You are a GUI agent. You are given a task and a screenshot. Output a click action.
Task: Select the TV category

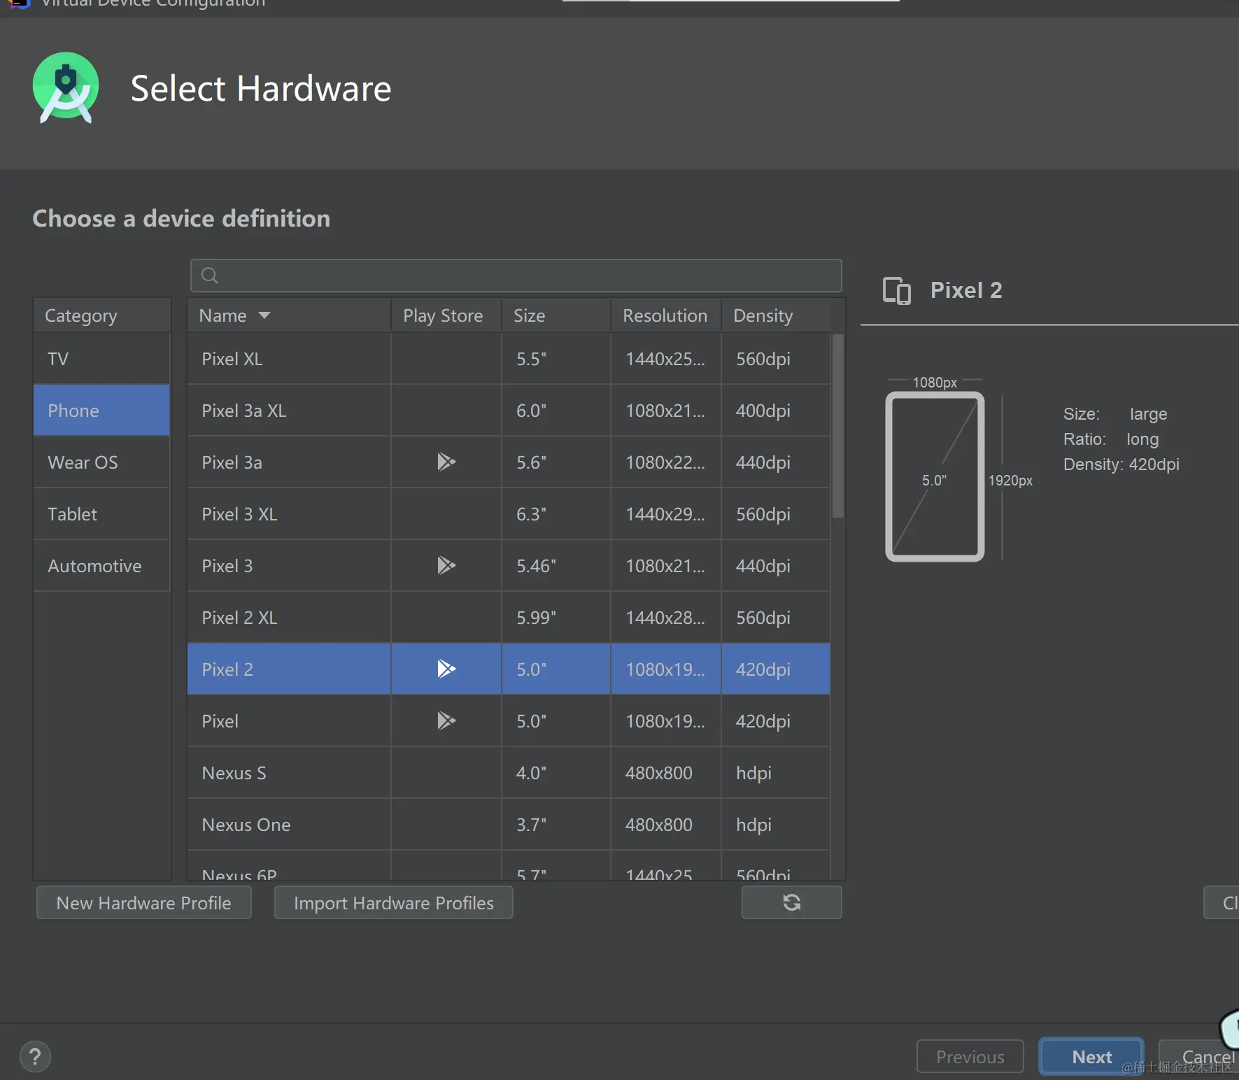tap(101, 359)
